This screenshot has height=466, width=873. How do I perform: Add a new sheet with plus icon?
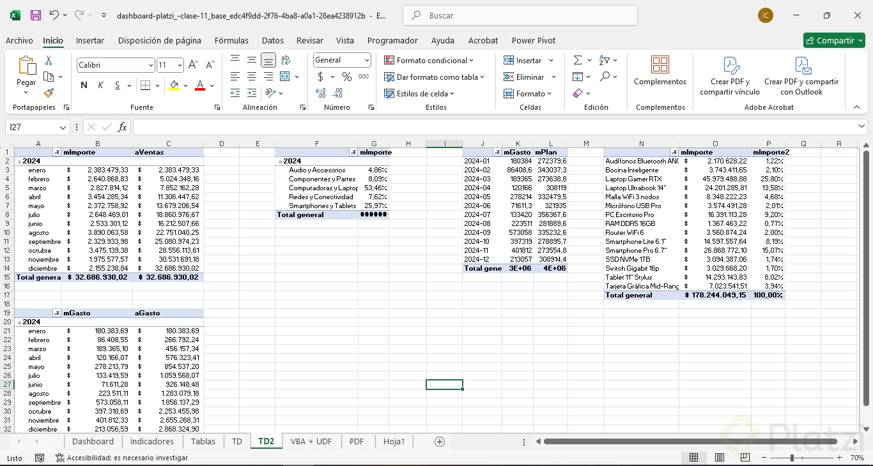click(439, 441)
